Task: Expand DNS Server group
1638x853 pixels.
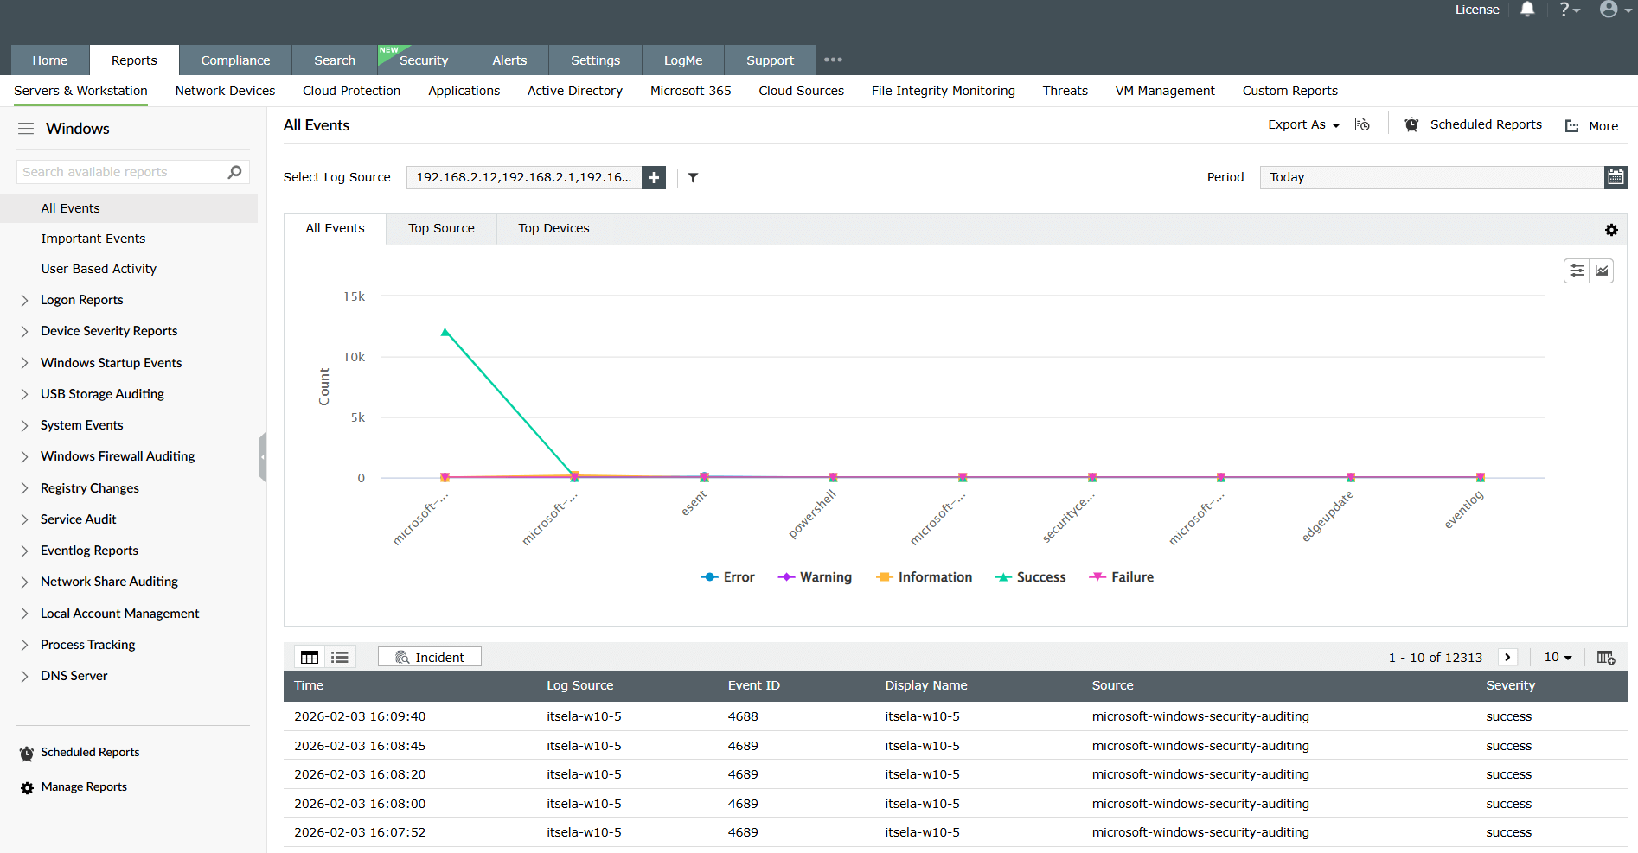Action: click(x=24, y=677)
